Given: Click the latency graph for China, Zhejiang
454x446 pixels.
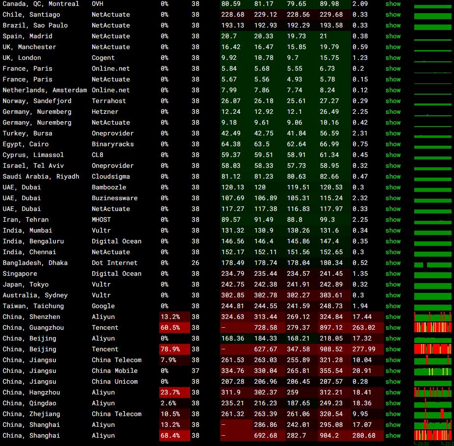Looking at the screenshot, I should click(432, 414).
